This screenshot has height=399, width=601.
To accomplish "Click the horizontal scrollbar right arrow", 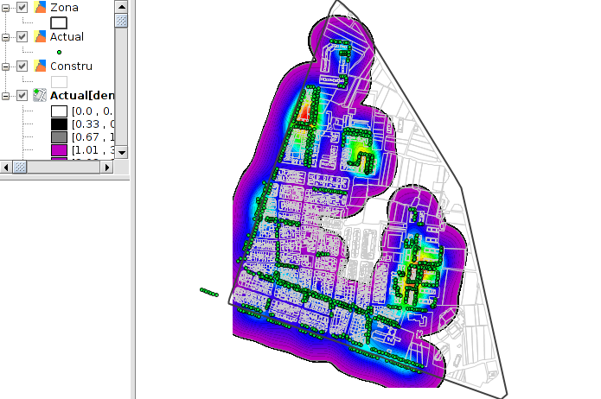I will point(106,167).
